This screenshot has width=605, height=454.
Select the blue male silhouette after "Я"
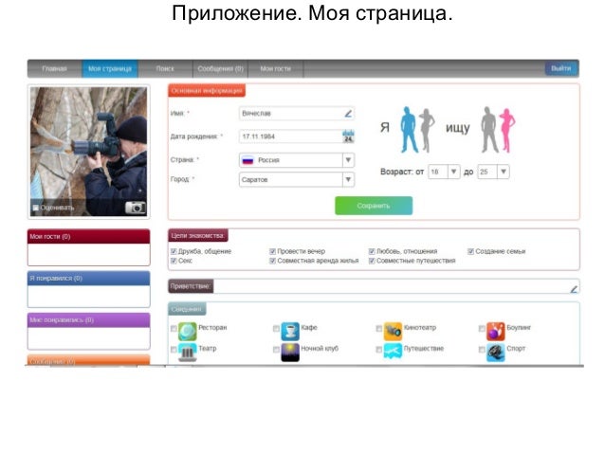(x=409, y=130)
